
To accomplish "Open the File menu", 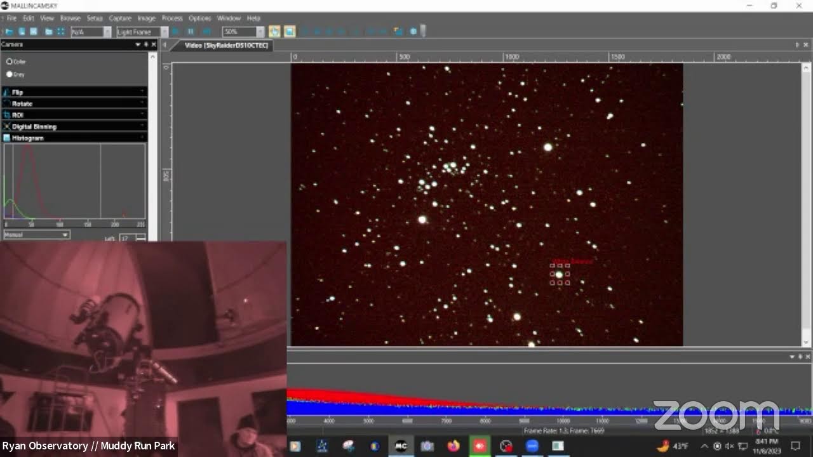I will [x=12, y=18].
